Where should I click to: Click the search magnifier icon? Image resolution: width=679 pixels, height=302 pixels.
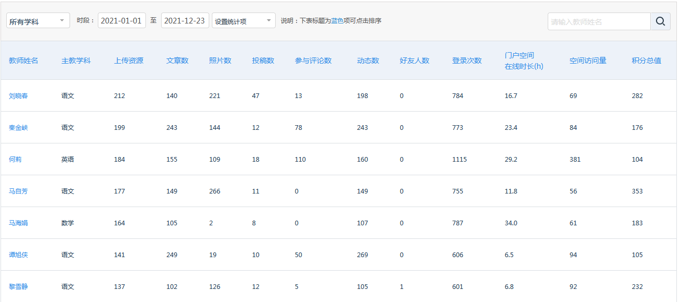(661, 21)
